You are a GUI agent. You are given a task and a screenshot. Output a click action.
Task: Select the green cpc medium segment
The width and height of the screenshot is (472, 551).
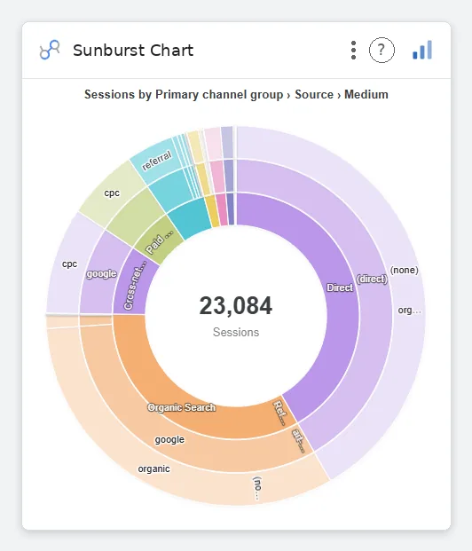[112, 193]
